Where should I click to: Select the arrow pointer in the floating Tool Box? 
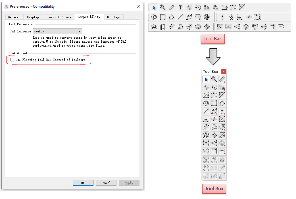[206, 79]
